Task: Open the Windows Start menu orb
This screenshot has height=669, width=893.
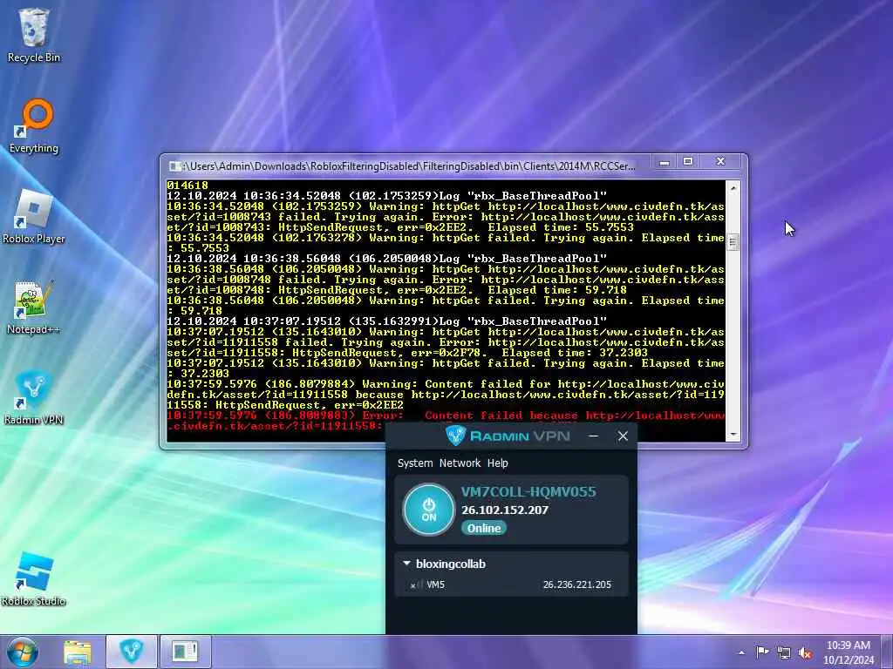Action: [x=23, y=652]
